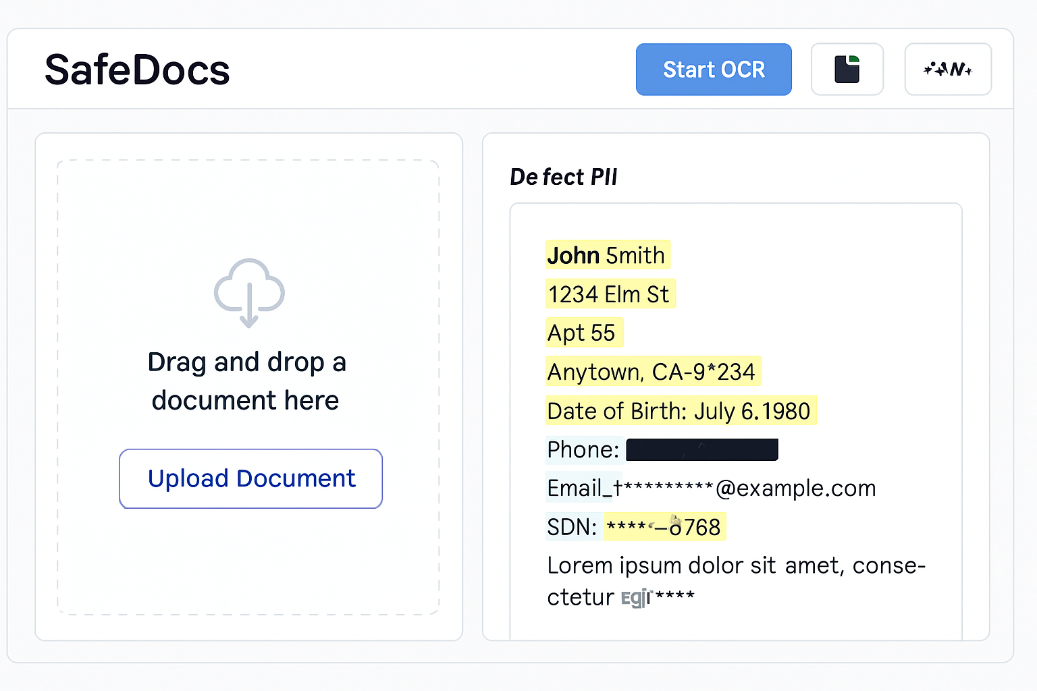Viewport: 1037px width, 691px height.
Task: Click the AI wand button beside Start OCR
Action: [x=948, y=69]
